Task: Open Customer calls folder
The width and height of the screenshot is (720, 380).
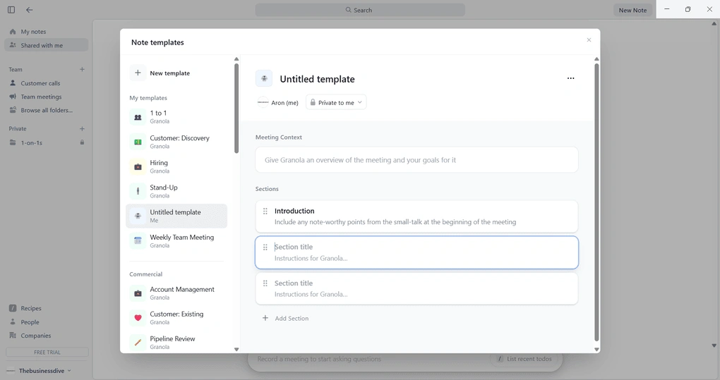Action: click(46, 83)
